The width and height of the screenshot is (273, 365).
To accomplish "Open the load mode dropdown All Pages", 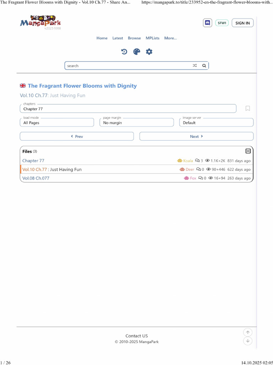I will click(57, 123).
